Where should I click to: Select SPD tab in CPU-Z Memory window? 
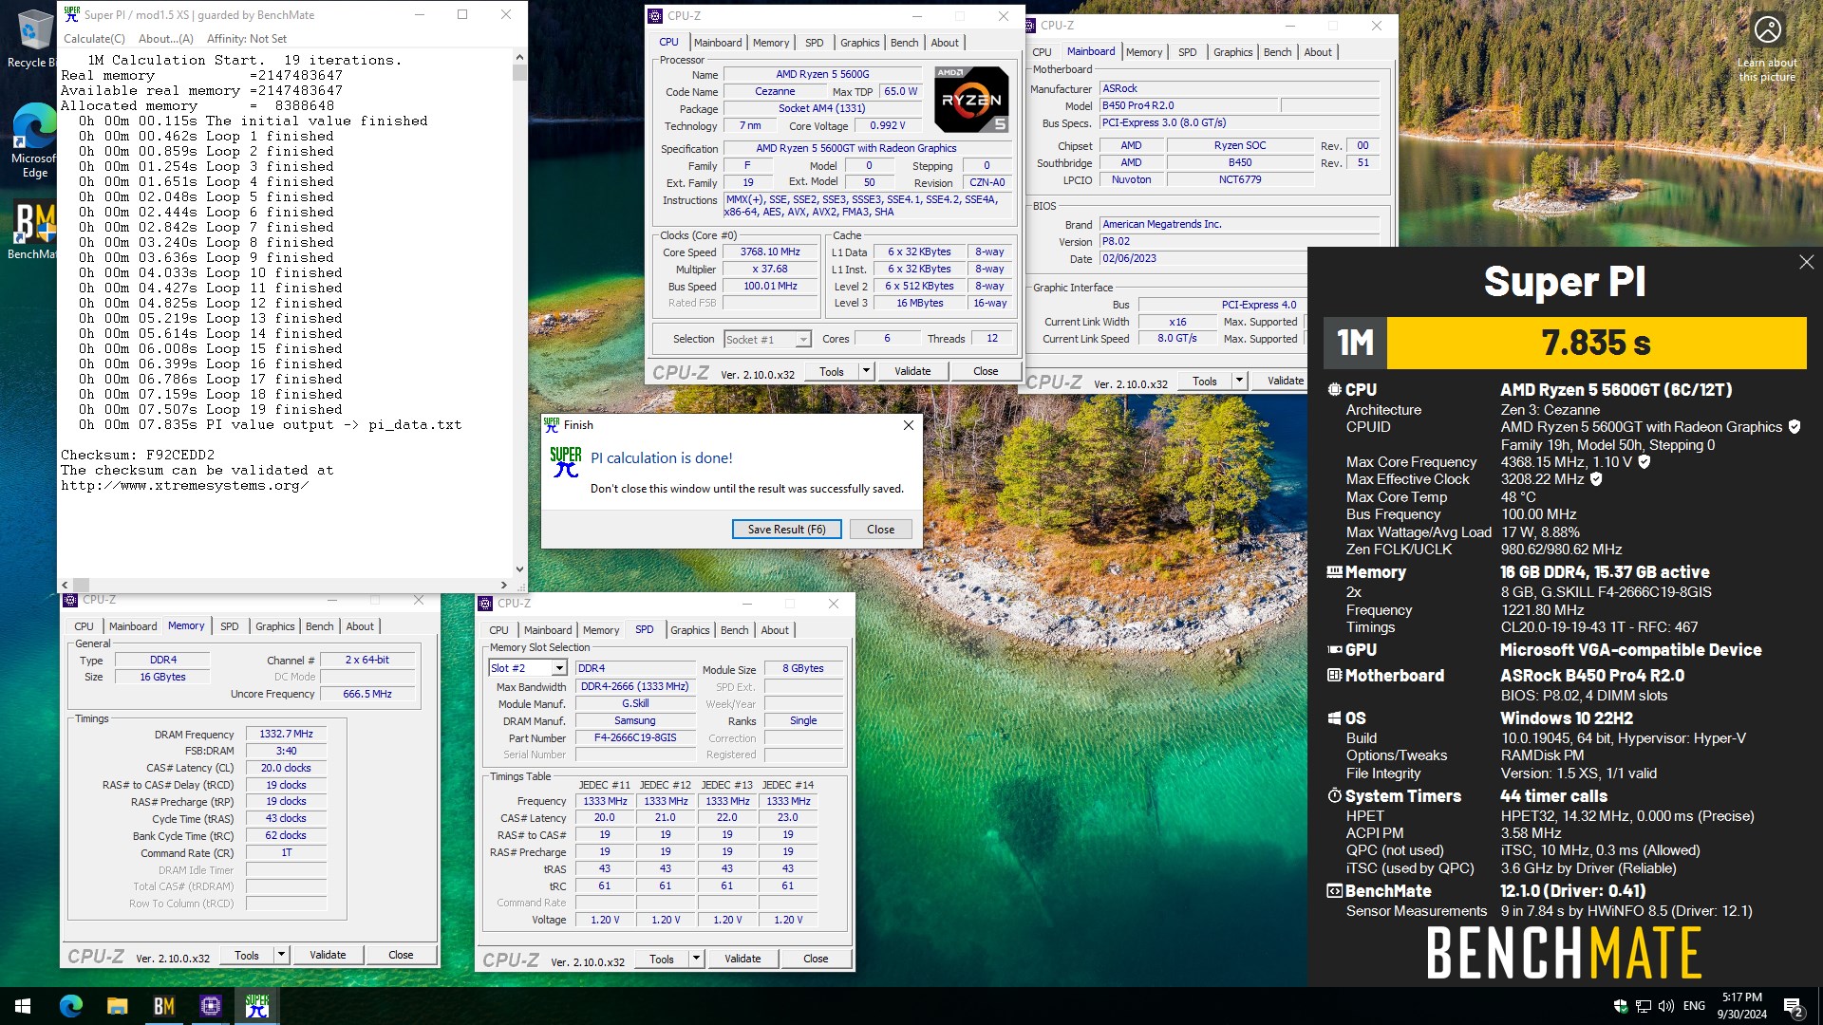coord(229,626)
